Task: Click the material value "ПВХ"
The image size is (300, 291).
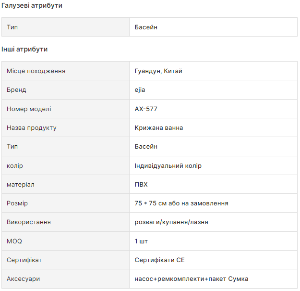Action: (x=141, y=184)
